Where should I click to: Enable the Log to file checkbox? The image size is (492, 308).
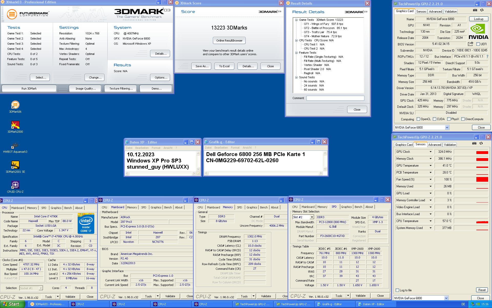397,290
